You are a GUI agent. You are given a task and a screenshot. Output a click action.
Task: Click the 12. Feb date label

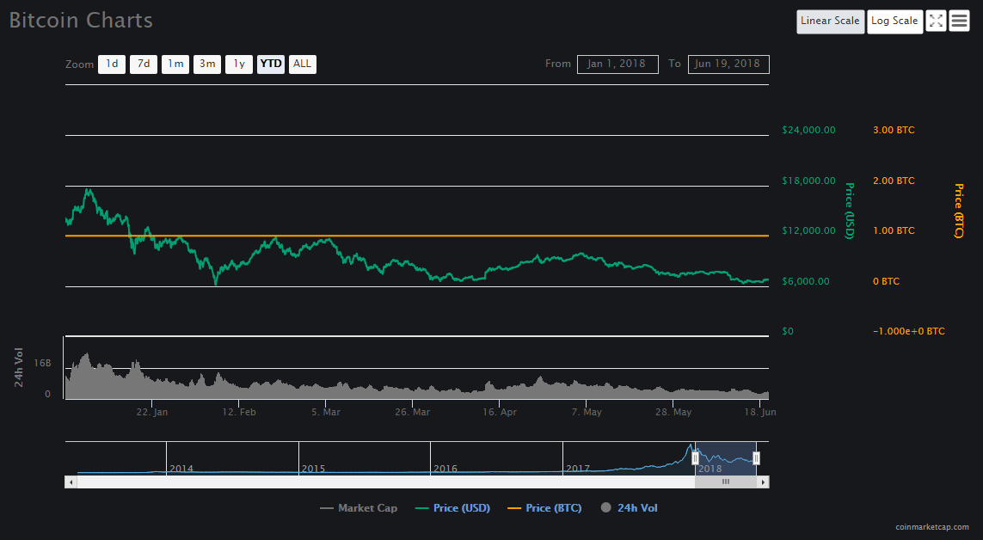coord(239,412)
